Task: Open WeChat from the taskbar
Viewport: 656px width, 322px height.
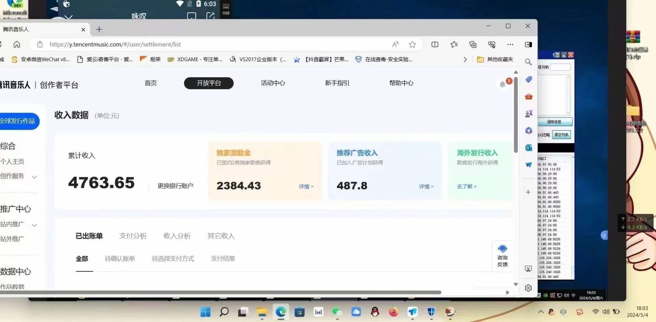Action: tap(337, 312)
